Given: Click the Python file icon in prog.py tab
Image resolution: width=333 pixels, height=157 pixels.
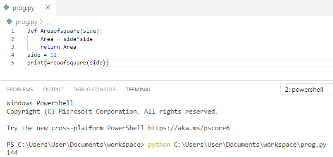Looking at the screenshot, I should coord(6,8).
